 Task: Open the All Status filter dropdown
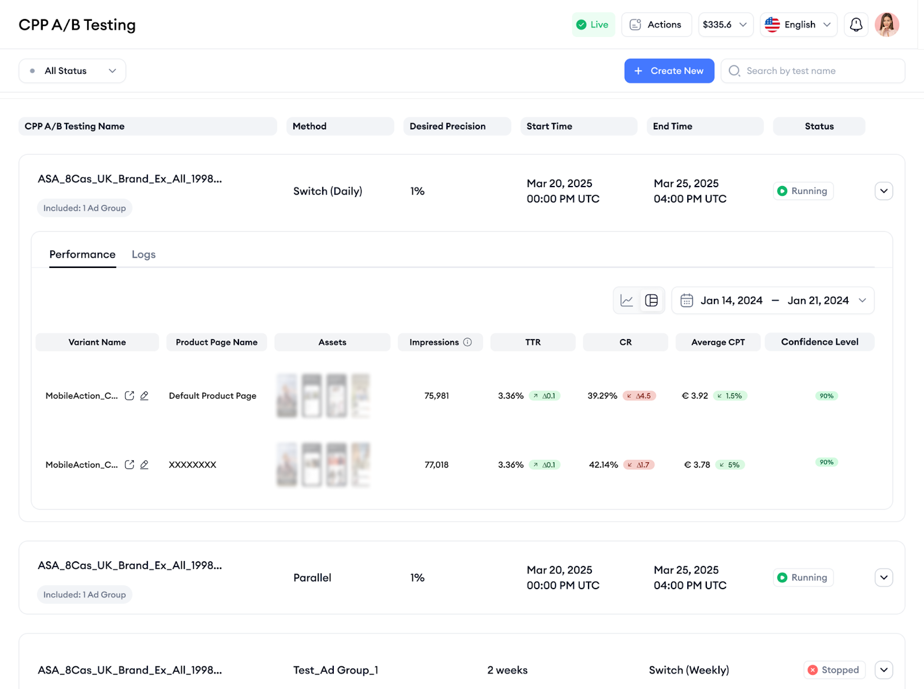72,71
